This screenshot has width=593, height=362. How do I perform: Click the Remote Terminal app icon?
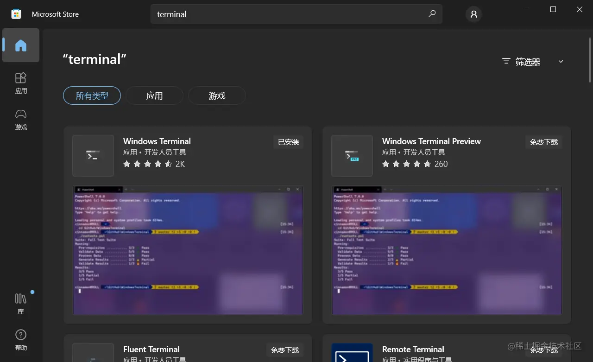[352, 353]
